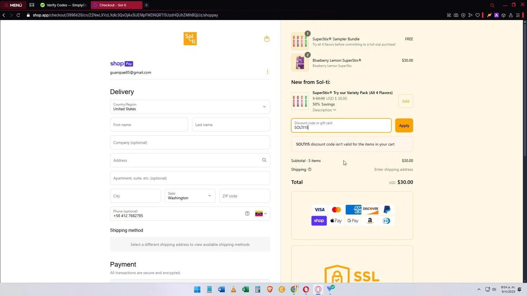Click the Visa payment logo
This screenshot has height=296, width=527.
pyautogui.click(x=319, y=210)
